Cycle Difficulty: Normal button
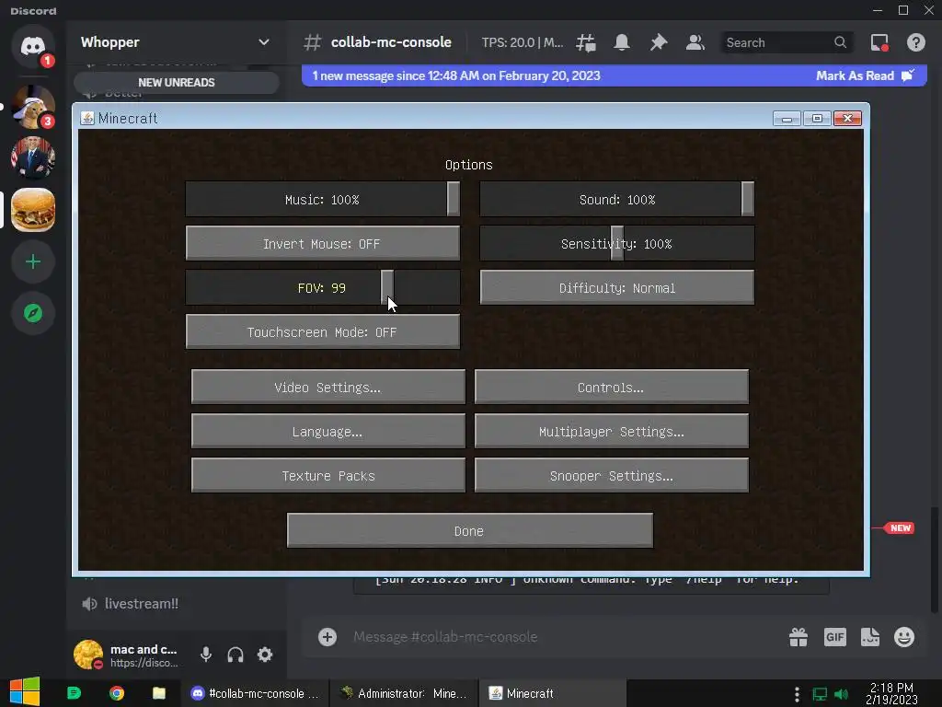942x707 pixels. point(617,288)
